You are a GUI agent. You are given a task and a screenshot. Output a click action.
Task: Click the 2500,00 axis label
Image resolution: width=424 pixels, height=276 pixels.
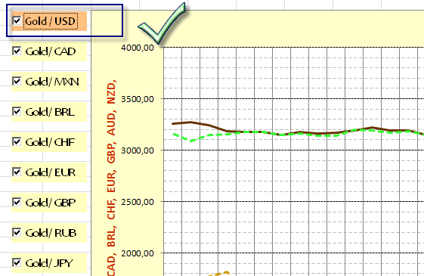point(138,202)
